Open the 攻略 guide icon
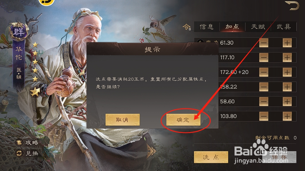305x171 pixels. click(x=19, y=142)
